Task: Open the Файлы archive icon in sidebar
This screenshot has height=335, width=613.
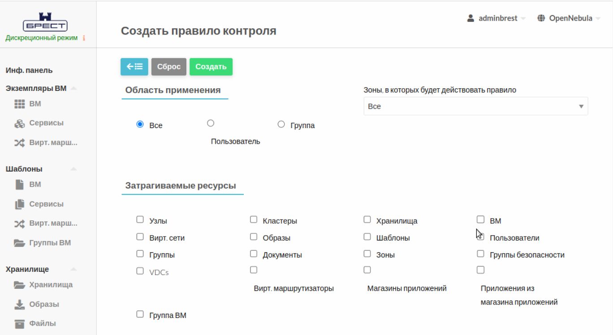Action: coord(19,324)
